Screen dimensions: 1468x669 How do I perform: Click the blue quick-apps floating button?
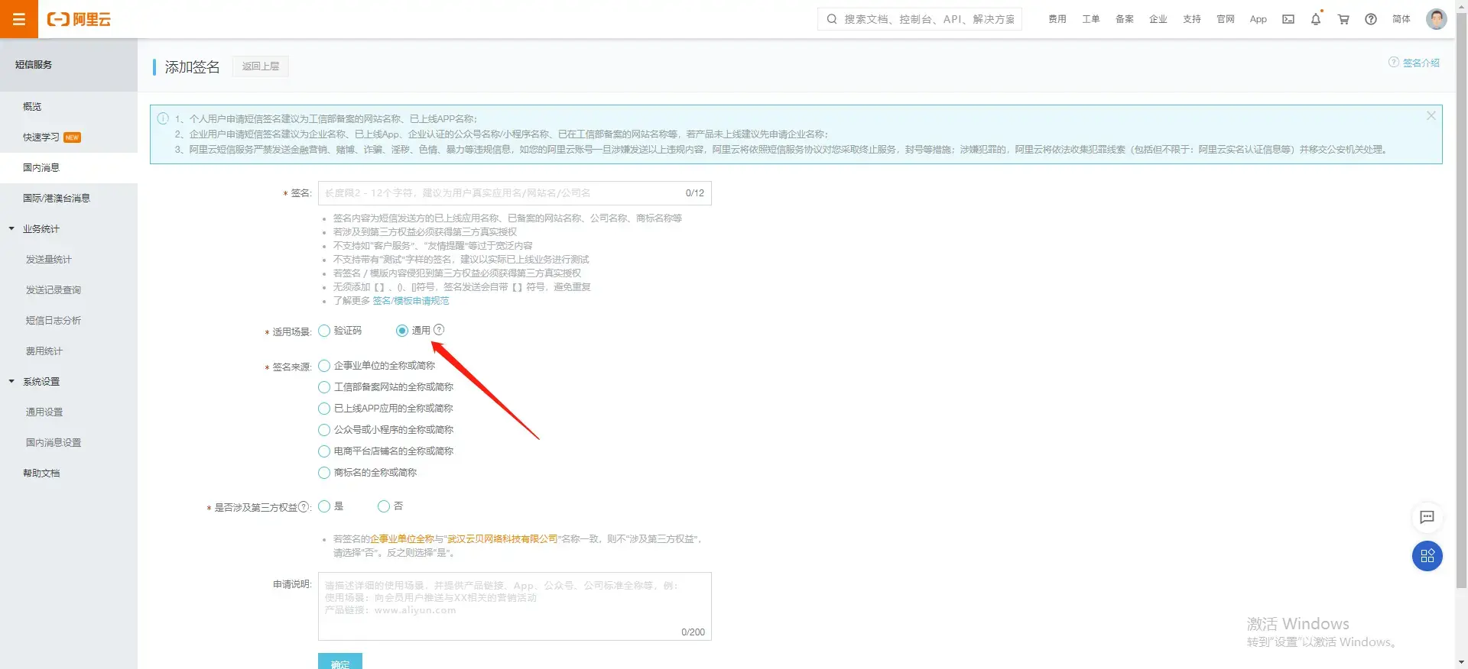tap(1427, 556)
